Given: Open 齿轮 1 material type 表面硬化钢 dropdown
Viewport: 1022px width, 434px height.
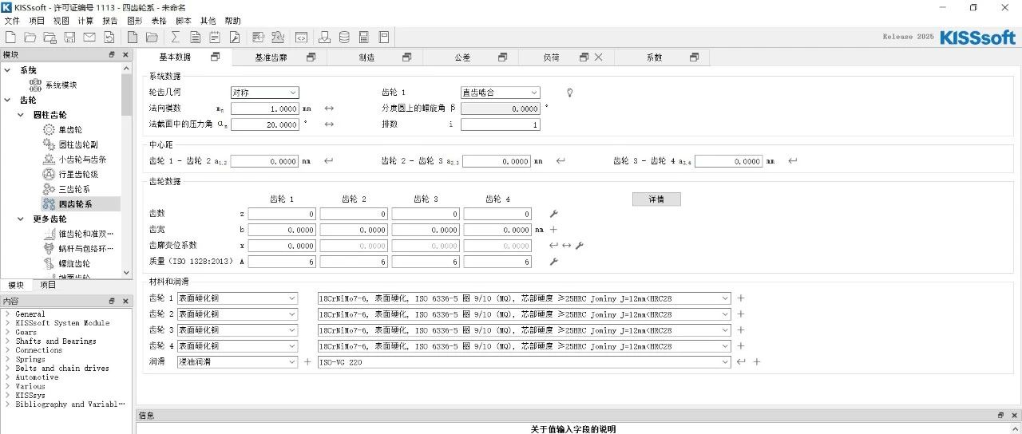Looking at the screenshot, I should (x=237, y=298).
